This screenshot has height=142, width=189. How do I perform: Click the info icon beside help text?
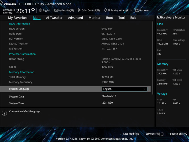point(4,113)
